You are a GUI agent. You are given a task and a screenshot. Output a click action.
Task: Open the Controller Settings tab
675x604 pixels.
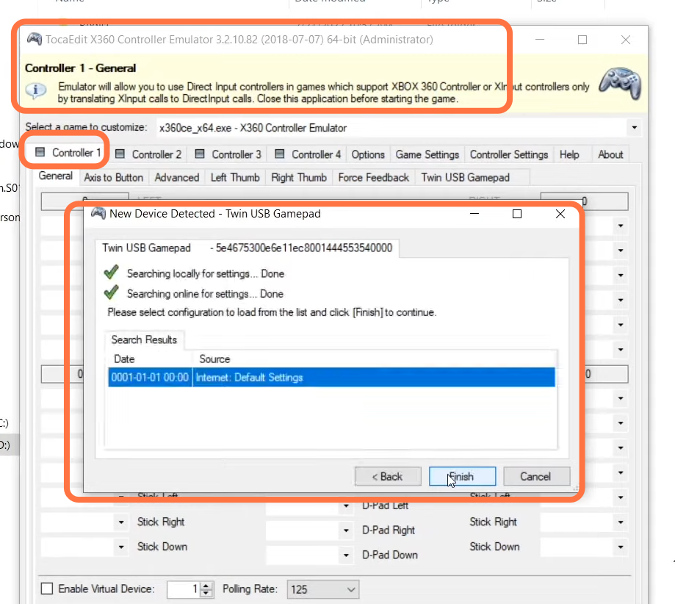point(509,154)
